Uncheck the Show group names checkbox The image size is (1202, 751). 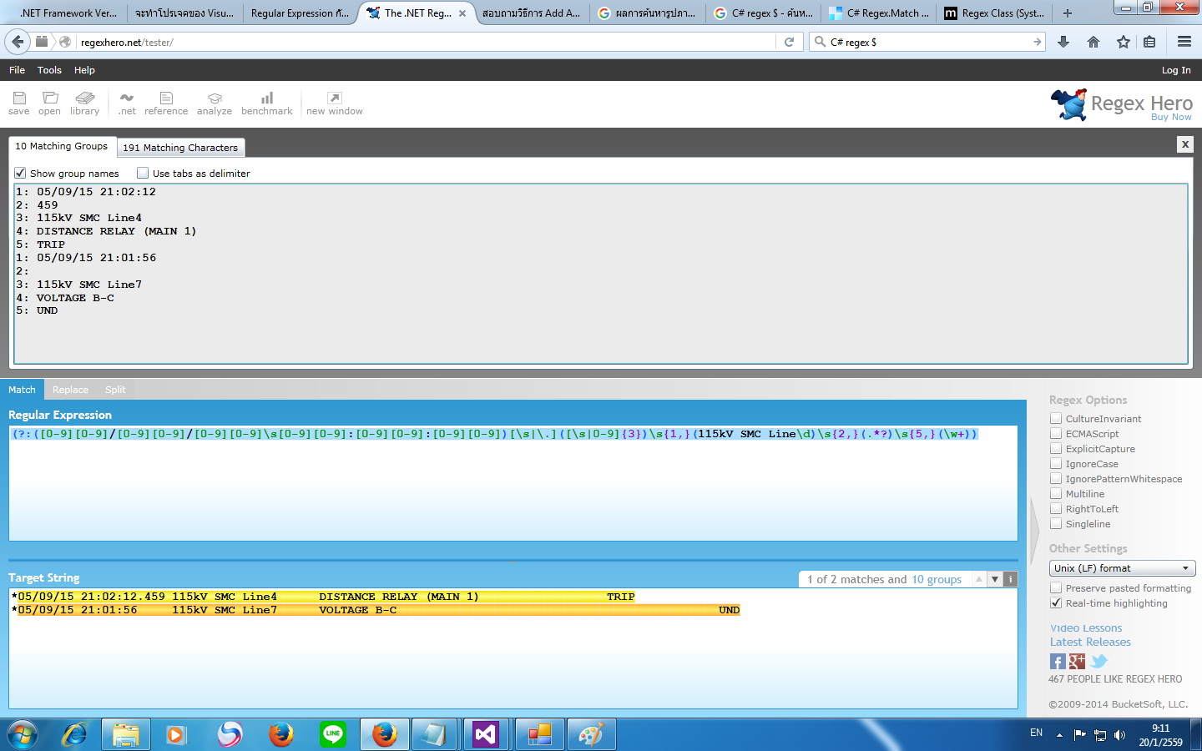21,173
